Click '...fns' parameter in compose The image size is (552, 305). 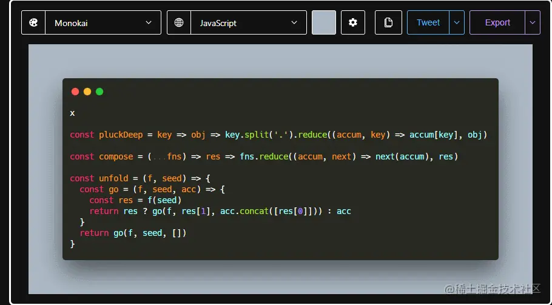tap(167, 156)
